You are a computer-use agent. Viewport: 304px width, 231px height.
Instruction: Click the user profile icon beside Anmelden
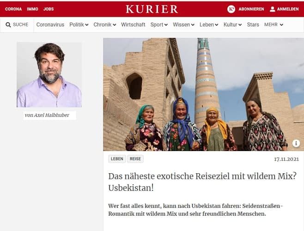(273, 9)
